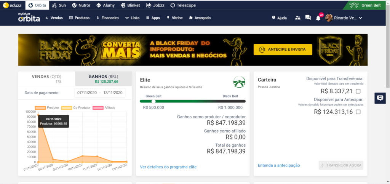Open the Produtos menu

click(x=79, y=18)
